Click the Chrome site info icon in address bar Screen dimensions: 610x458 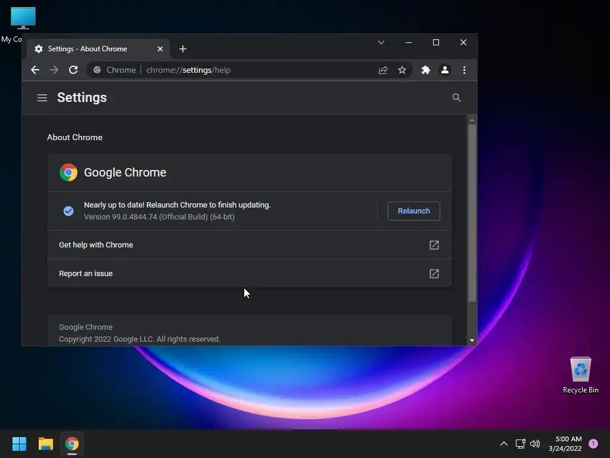point(97,70)
